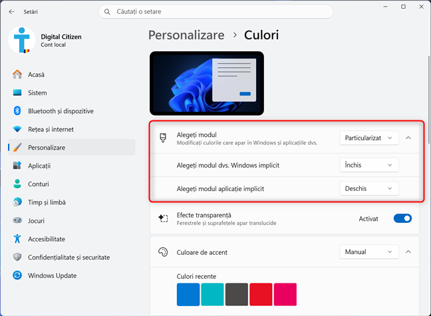Image resolution: width=431 pixels, height=316 pixels.
Task: Open Timp și limbă page
Action: (72, 202)
